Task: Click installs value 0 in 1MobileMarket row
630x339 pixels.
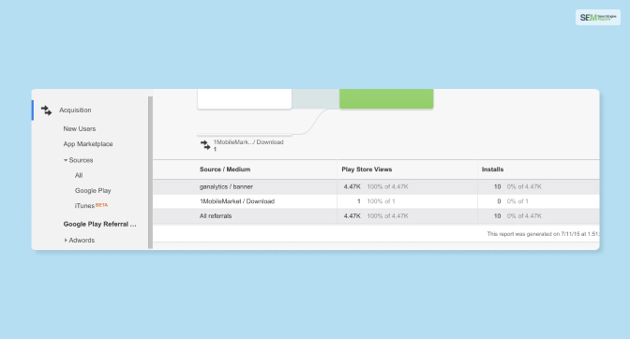Action: [499, 201]
